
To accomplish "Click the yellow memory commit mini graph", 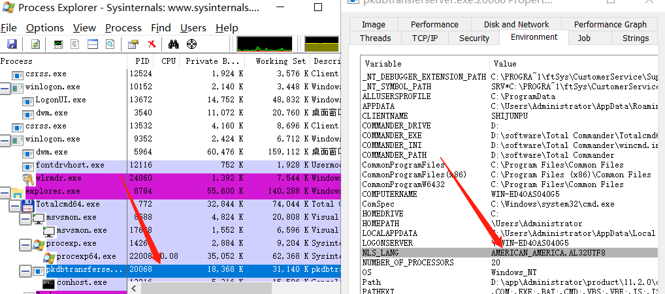I will coord(322,44).
